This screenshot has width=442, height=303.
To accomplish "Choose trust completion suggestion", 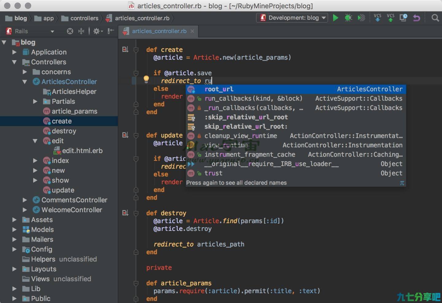I will click(296, 173).
